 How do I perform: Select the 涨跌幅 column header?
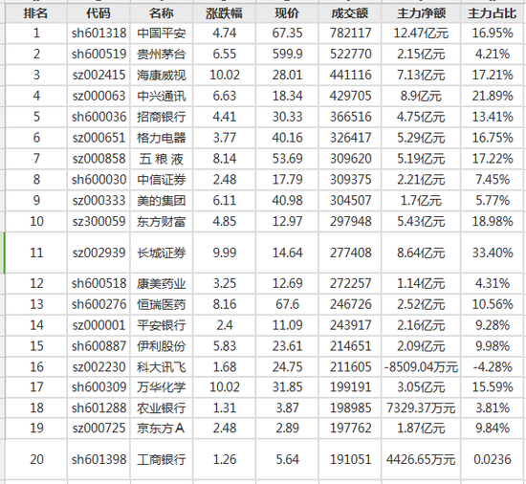tap(224, 13)
